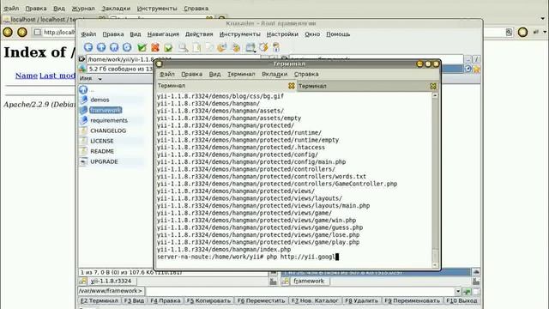Select the CHANGELOG file
Screen dimensions: 549x309
click(x=108, y=130)
